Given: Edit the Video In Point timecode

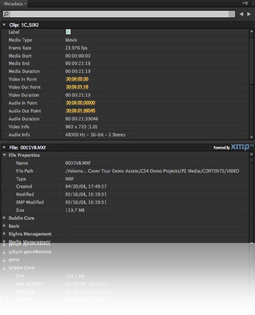Looking at the screenshot, I should pos(77,79).
